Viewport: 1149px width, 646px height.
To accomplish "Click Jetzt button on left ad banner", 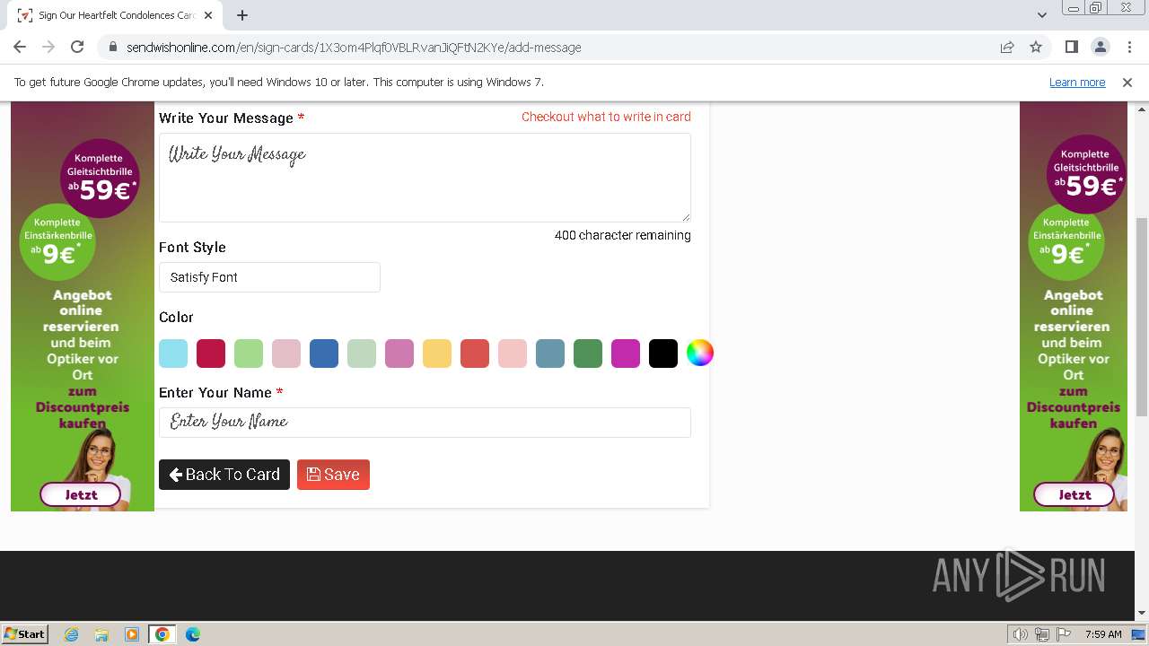I will (81, 494).
